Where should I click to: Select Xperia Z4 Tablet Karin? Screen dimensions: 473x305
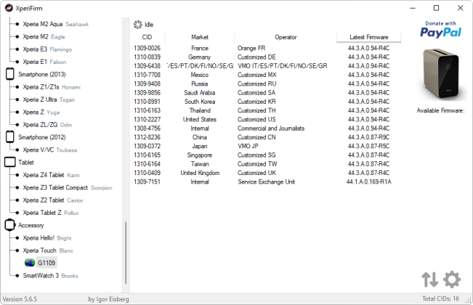coord(52,175)
